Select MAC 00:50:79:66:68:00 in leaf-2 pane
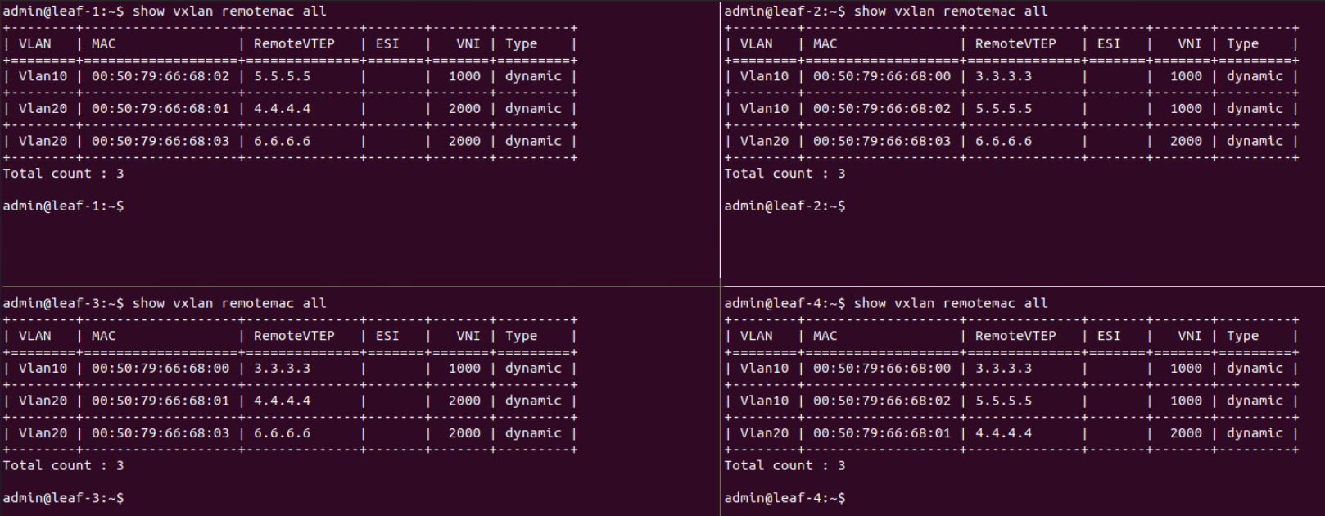 pos(882,76)
